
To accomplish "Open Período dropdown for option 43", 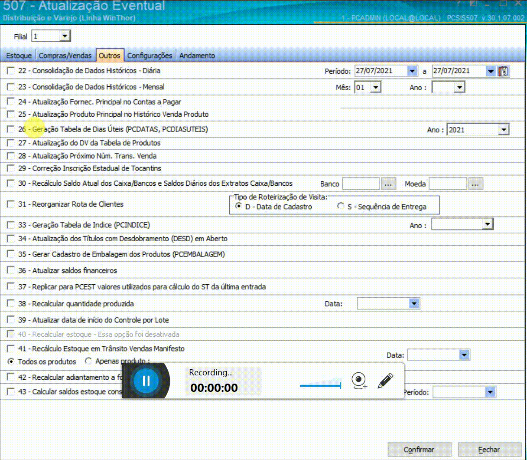I will (x=491, y=392).
